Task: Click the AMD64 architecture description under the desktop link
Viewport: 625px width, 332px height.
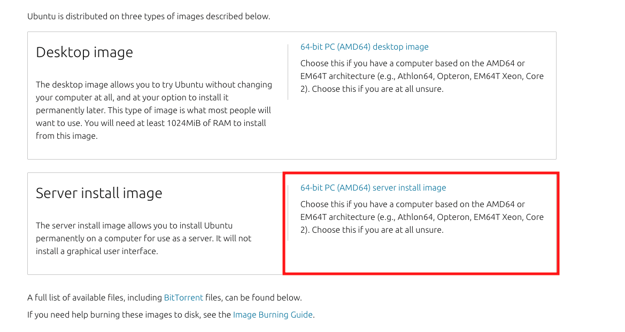Action: [x=422, y=76]
